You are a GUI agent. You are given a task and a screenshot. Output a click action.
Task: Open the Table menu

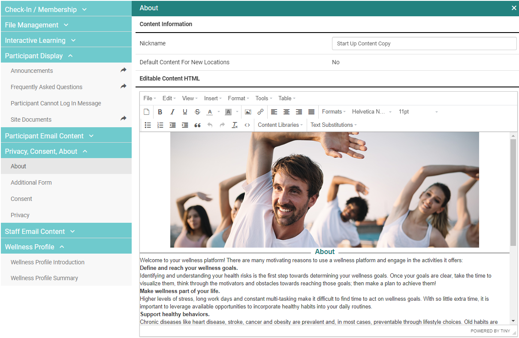[287, 99]
